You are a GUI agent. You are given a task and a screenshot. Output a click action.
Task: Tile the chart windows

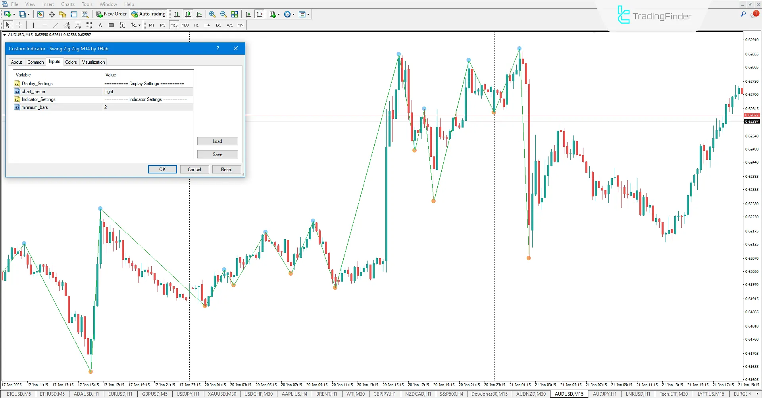(235, 14)
